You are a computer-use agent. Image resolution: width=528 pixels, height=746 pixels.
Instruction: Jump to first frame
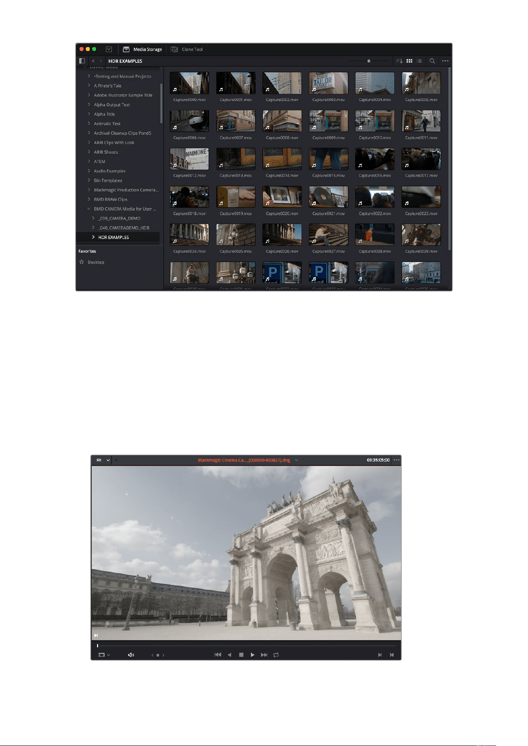click(x=217, y=655)
